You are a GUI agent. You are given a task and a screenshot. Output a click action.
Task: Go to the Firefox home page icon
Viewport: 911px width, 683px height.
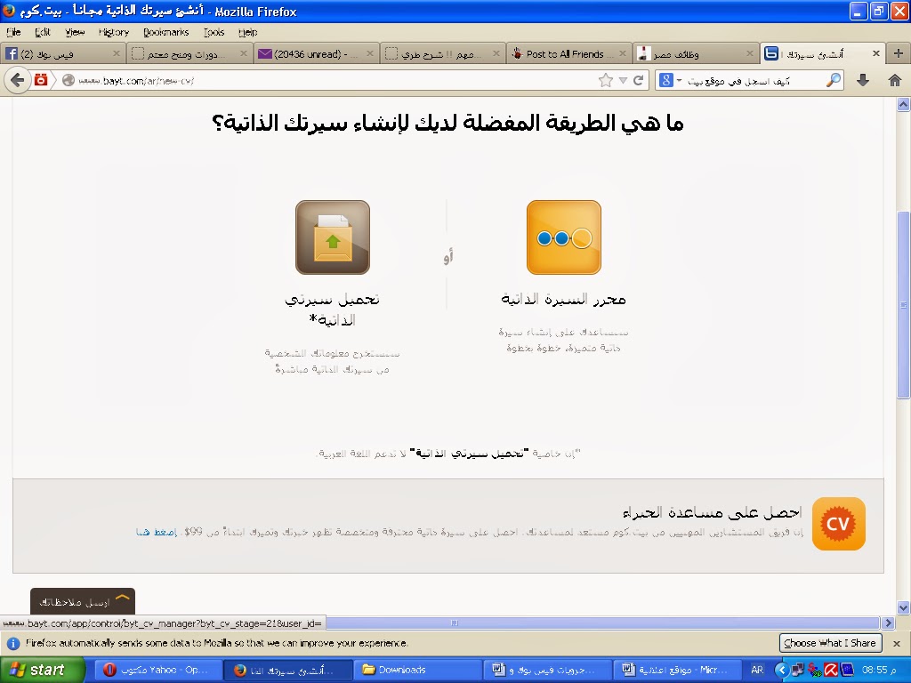895,80
